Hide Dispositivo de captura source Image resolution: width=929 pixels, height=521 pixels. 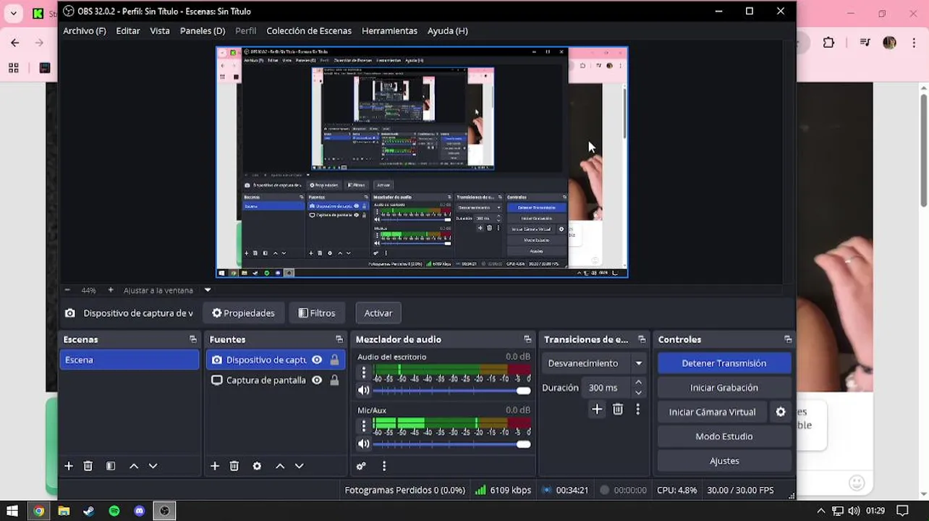317,360
